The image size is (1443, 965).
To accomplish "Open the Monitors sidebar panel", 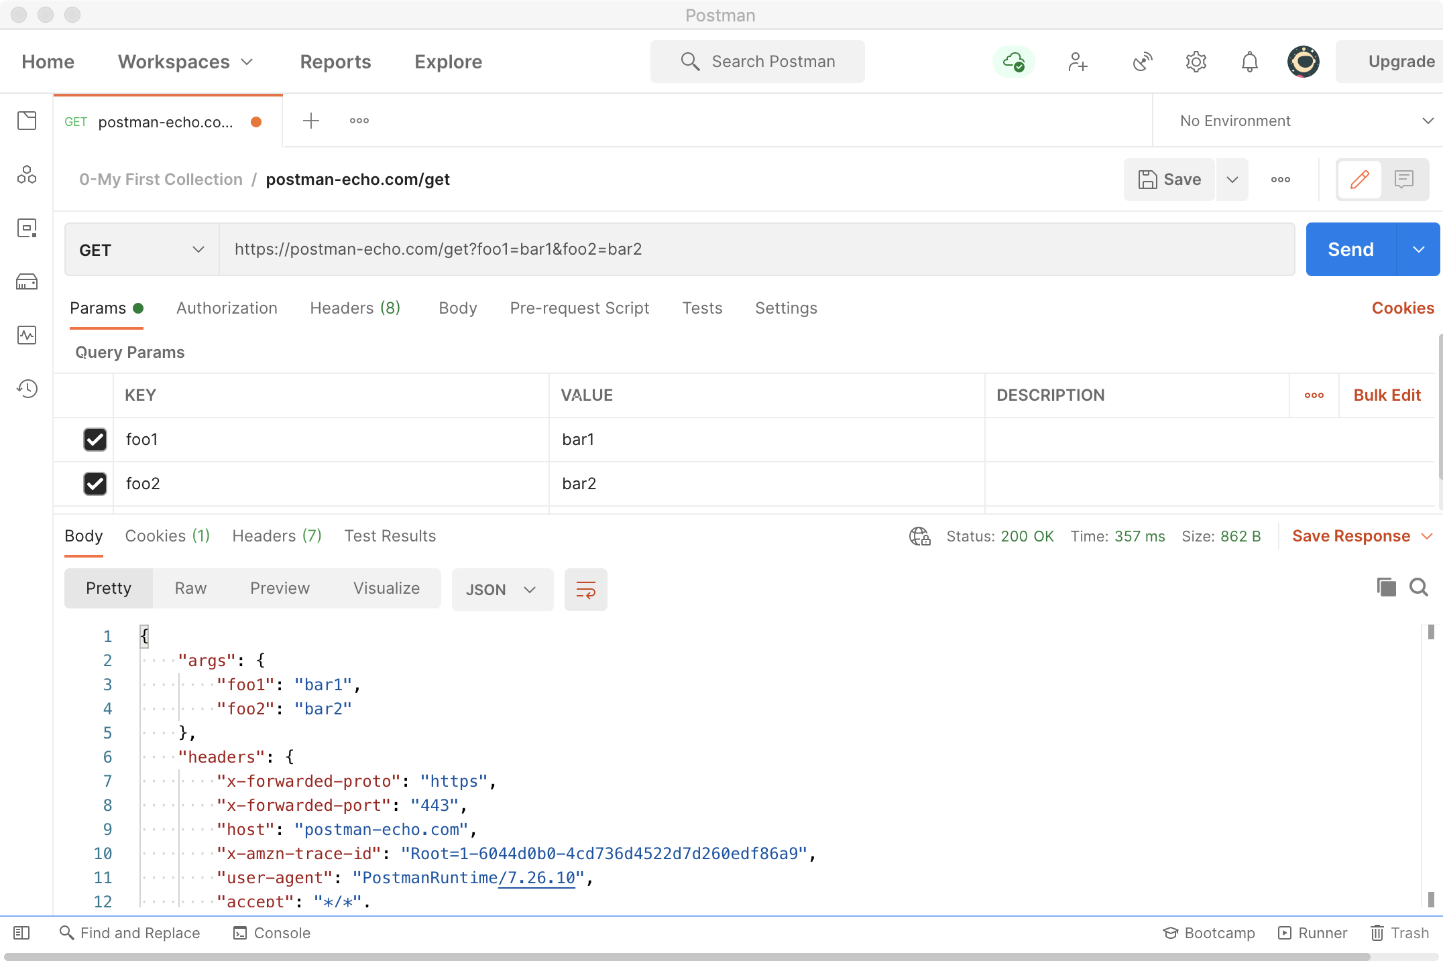I will point(27,336).
